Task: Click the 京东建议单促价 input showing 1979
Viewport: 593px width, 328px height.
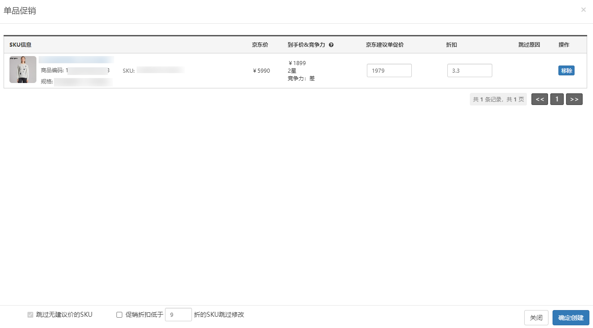Action: [389, 70]
